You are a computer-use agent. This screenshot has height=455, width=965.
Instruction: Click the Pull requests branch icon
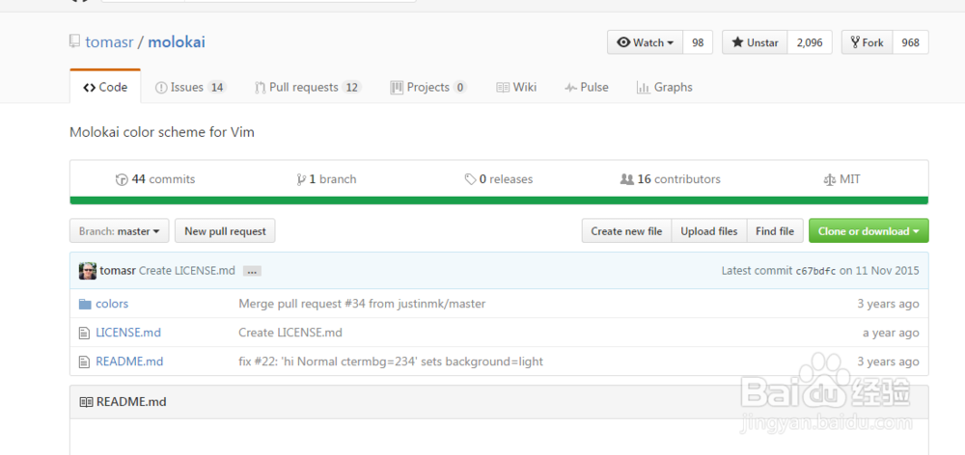tap(260, 88)
